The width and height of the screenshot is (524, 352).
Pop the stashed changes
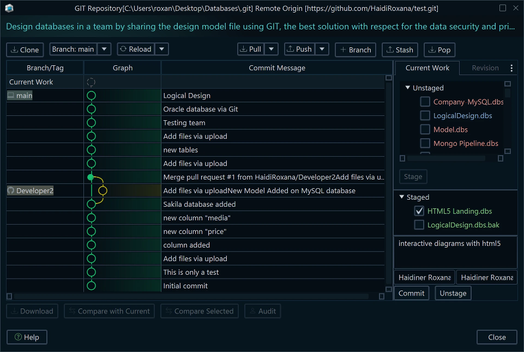439,50
